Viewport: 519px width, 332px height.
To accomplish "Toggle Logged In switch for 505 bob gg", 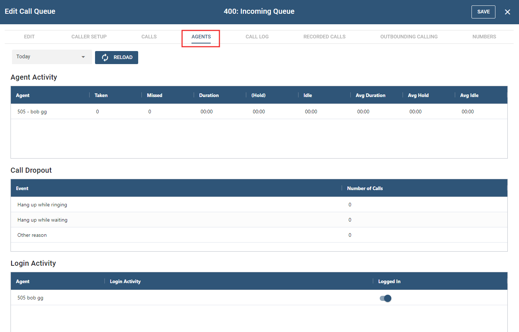I will pos(386,298).
